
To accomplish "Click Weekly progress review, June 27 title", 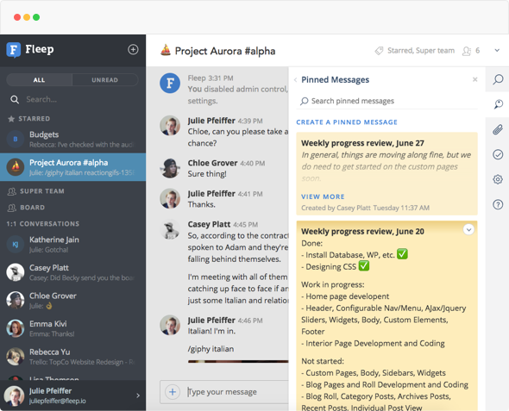I will tap(362, 143).
